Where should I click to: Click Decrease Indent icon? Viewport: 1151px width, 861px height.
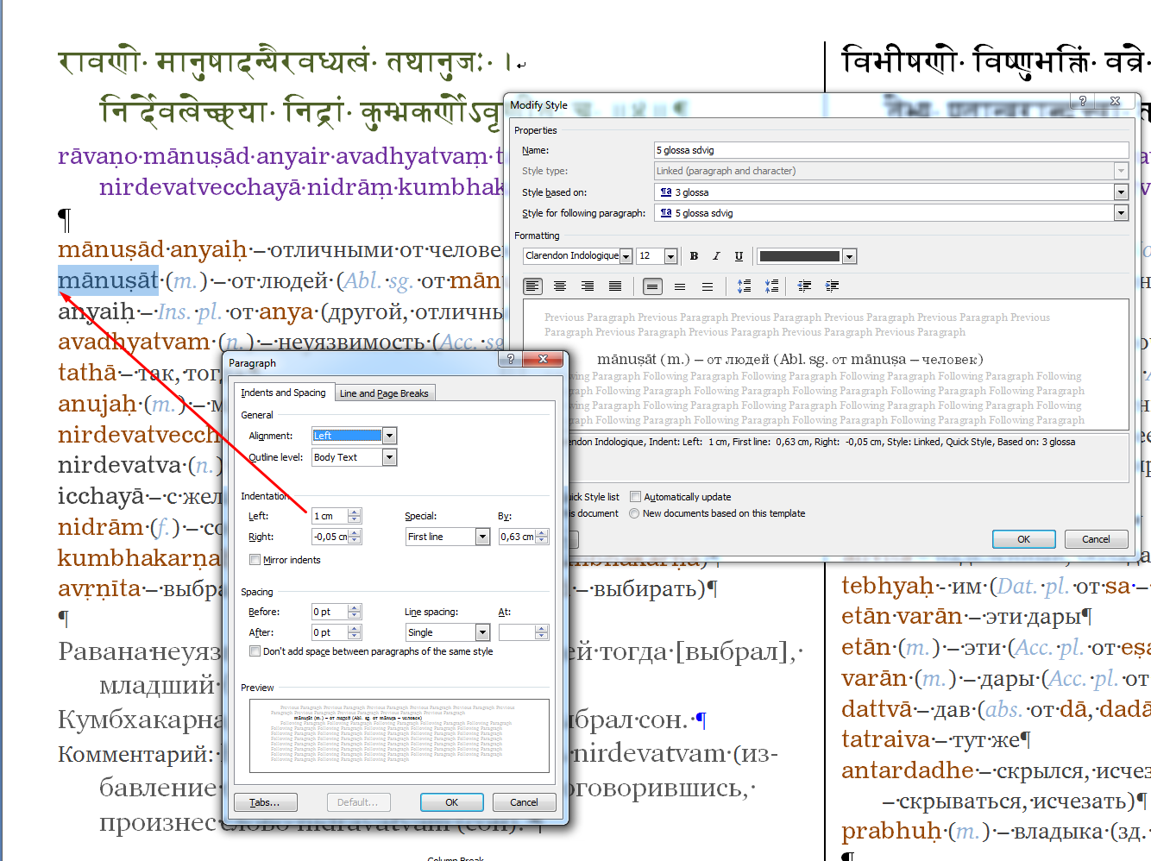pos(804,286)
